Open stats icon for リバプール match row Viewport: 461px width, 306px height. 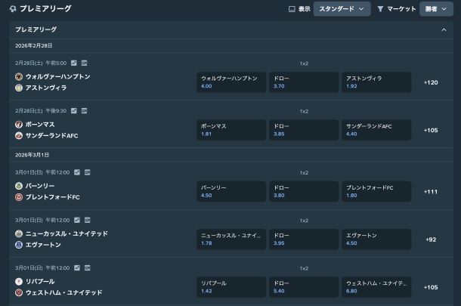pyautogui.click(x=77, y=267)
